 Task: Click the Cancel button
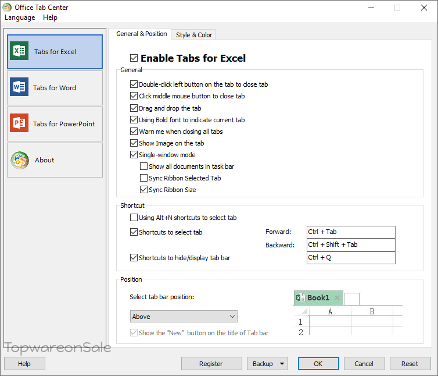click(x=364, y=364)
